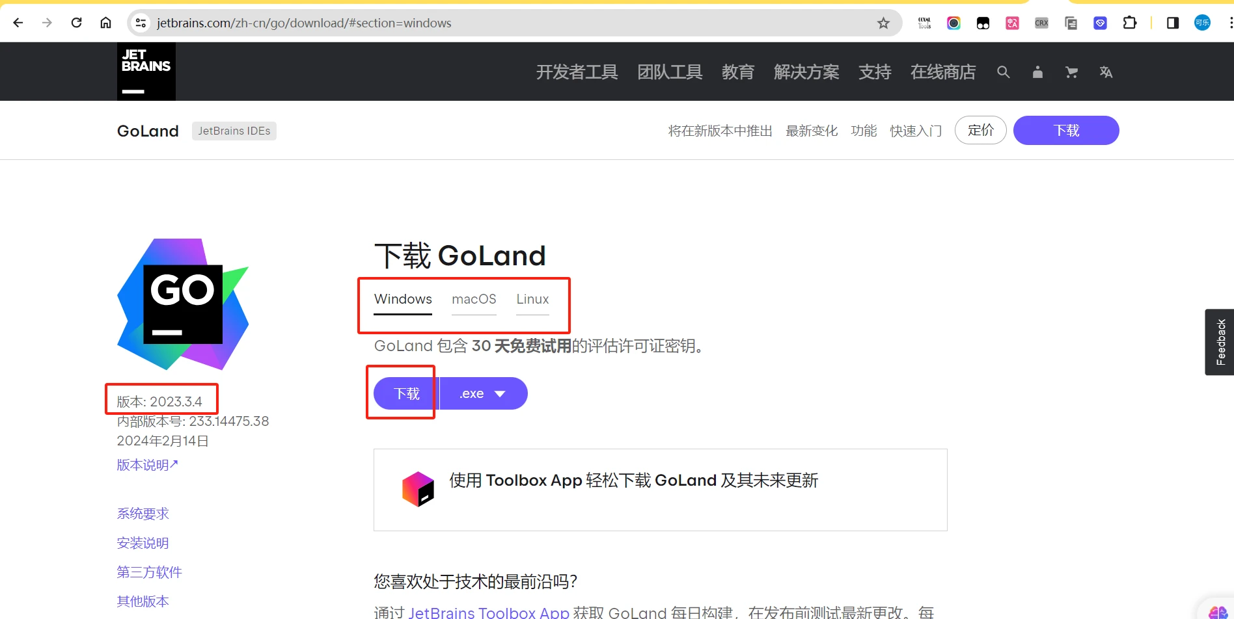Viewport: 1234px width, 619px height.
Task: Open the 版本说明 release notes link
Action: click(147, 465)
